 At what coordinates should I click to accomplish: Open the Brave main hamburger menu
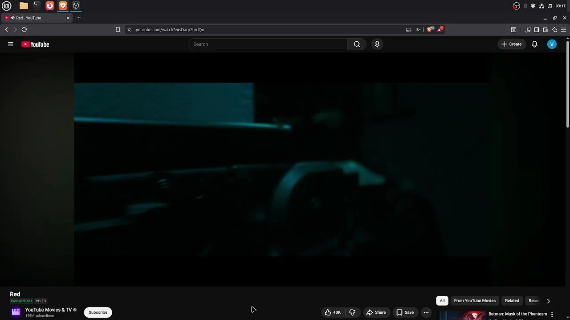pos(563,30)
